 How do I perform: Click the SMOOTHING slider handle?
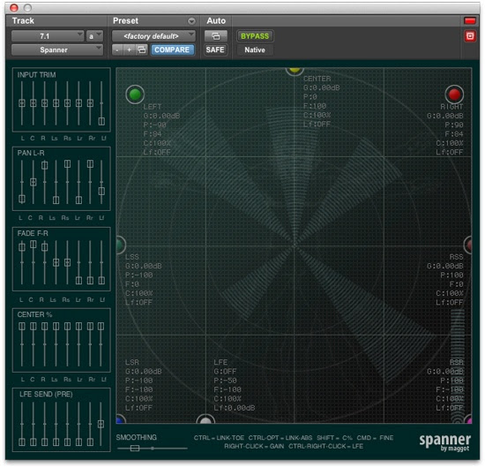tap(135, 448)
